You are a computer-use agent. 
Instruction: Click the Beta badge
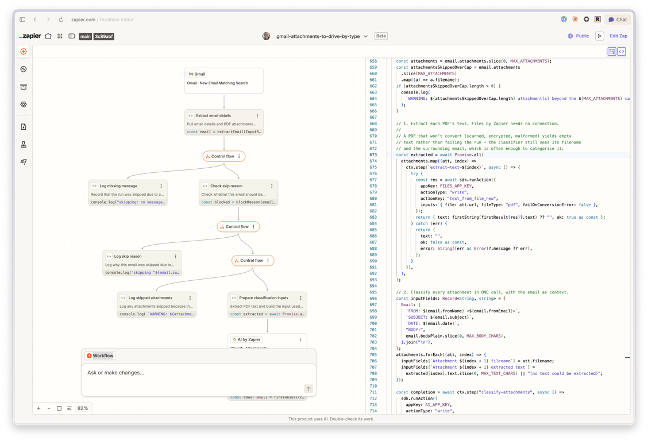[x=381, y=36]
